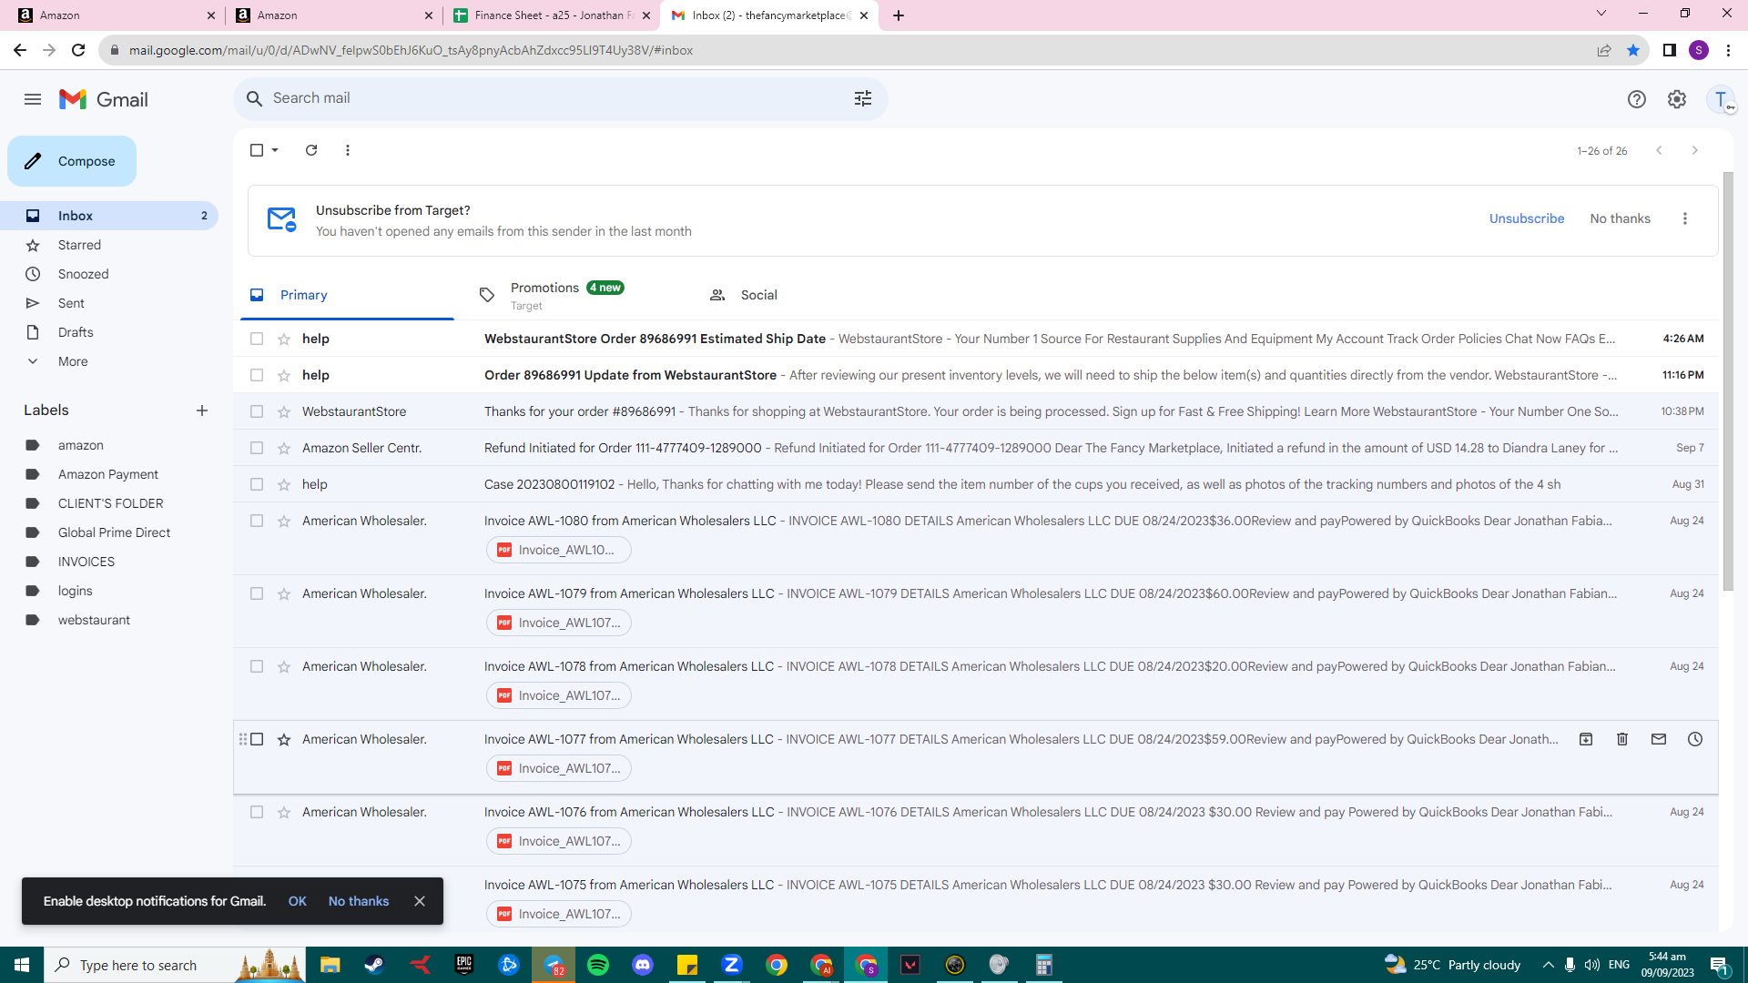Open the select-all dropdown arrow
1748x983 pixels.
(275, 150)
